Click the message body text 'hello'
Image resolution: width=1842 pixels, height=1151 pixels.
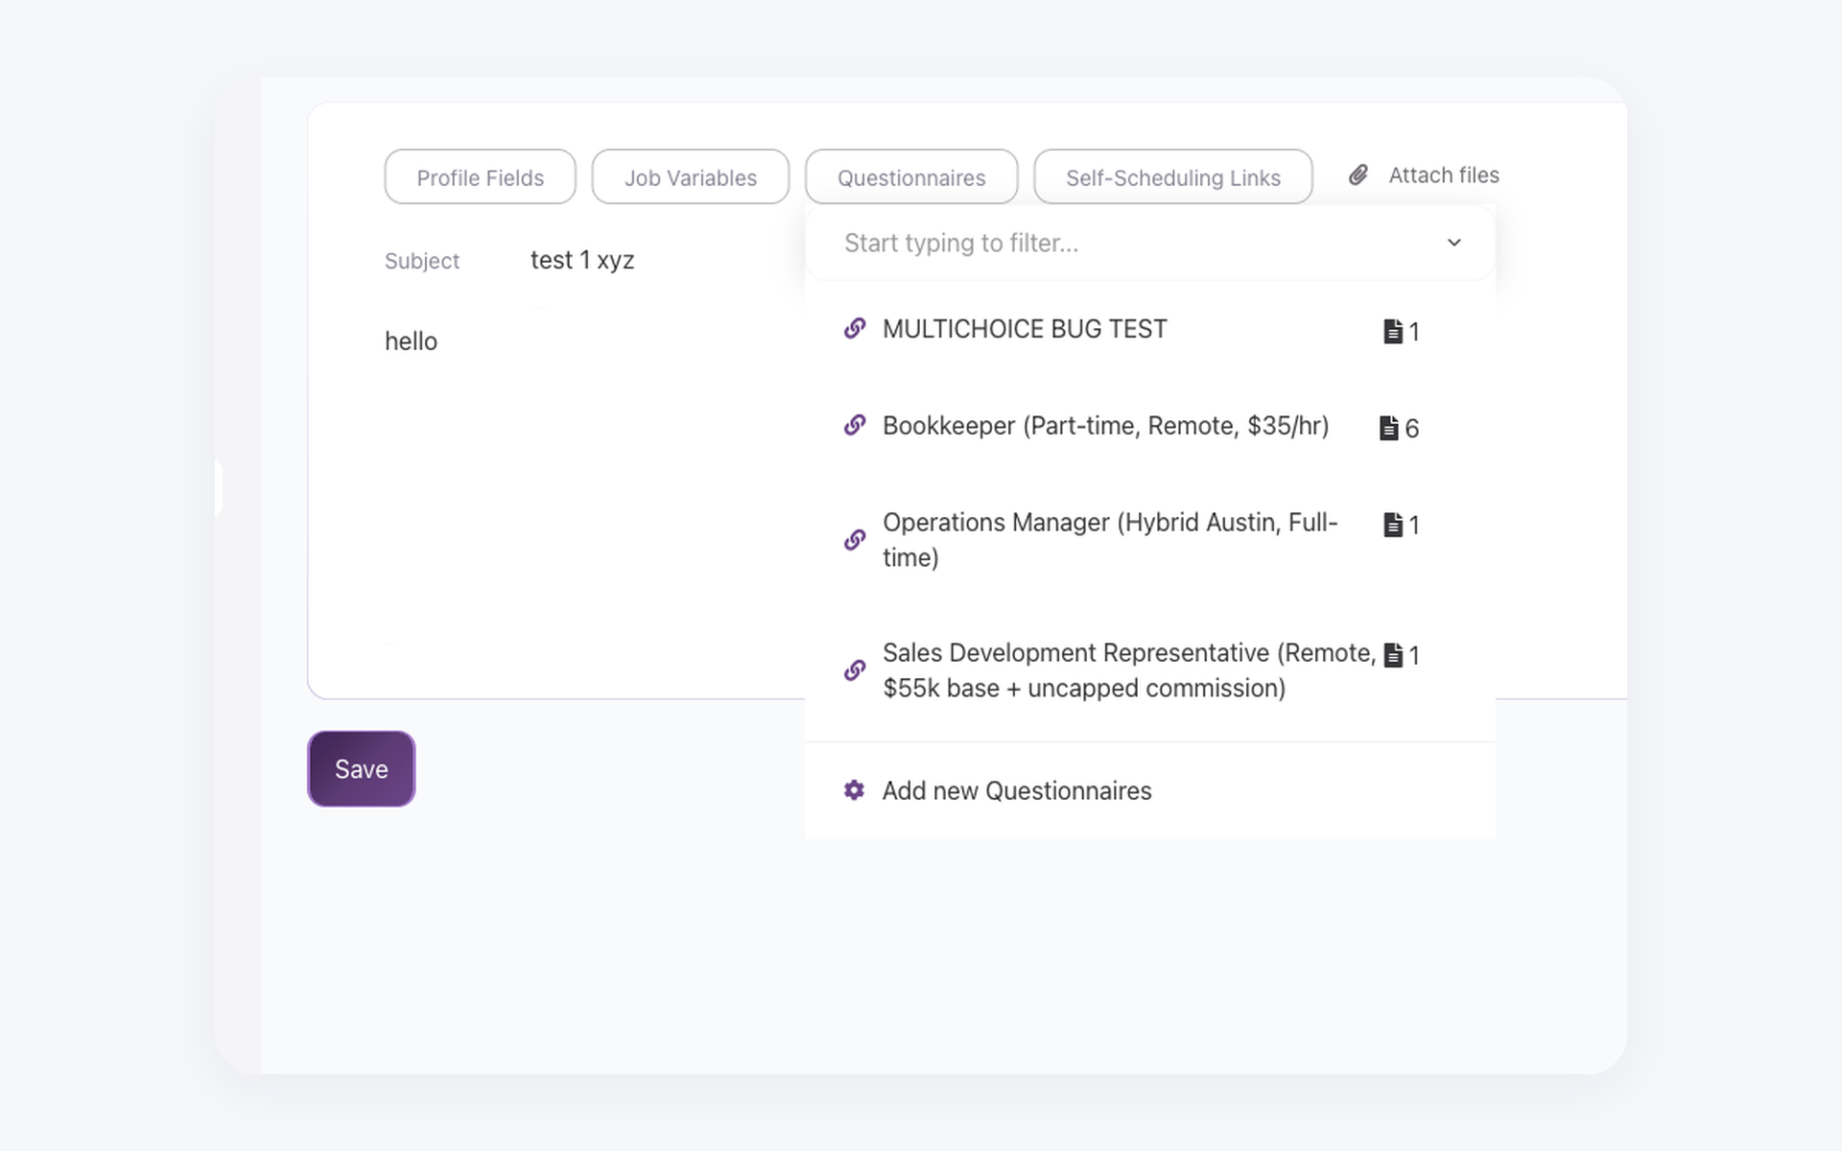point(411,341)
